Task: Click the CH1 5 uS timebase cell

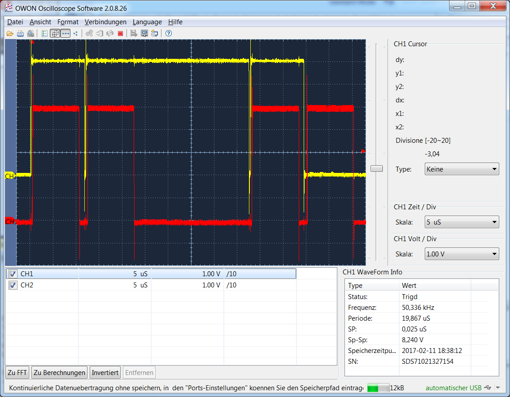Action: 115,274
